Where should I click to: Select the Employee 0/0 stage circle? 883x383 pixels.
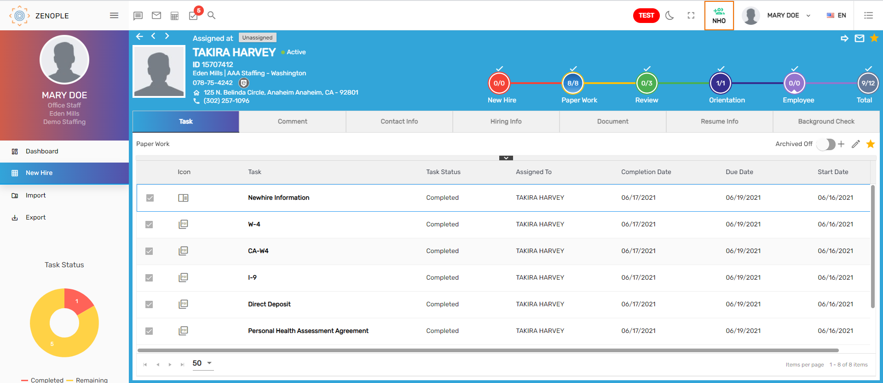[795, 83]
